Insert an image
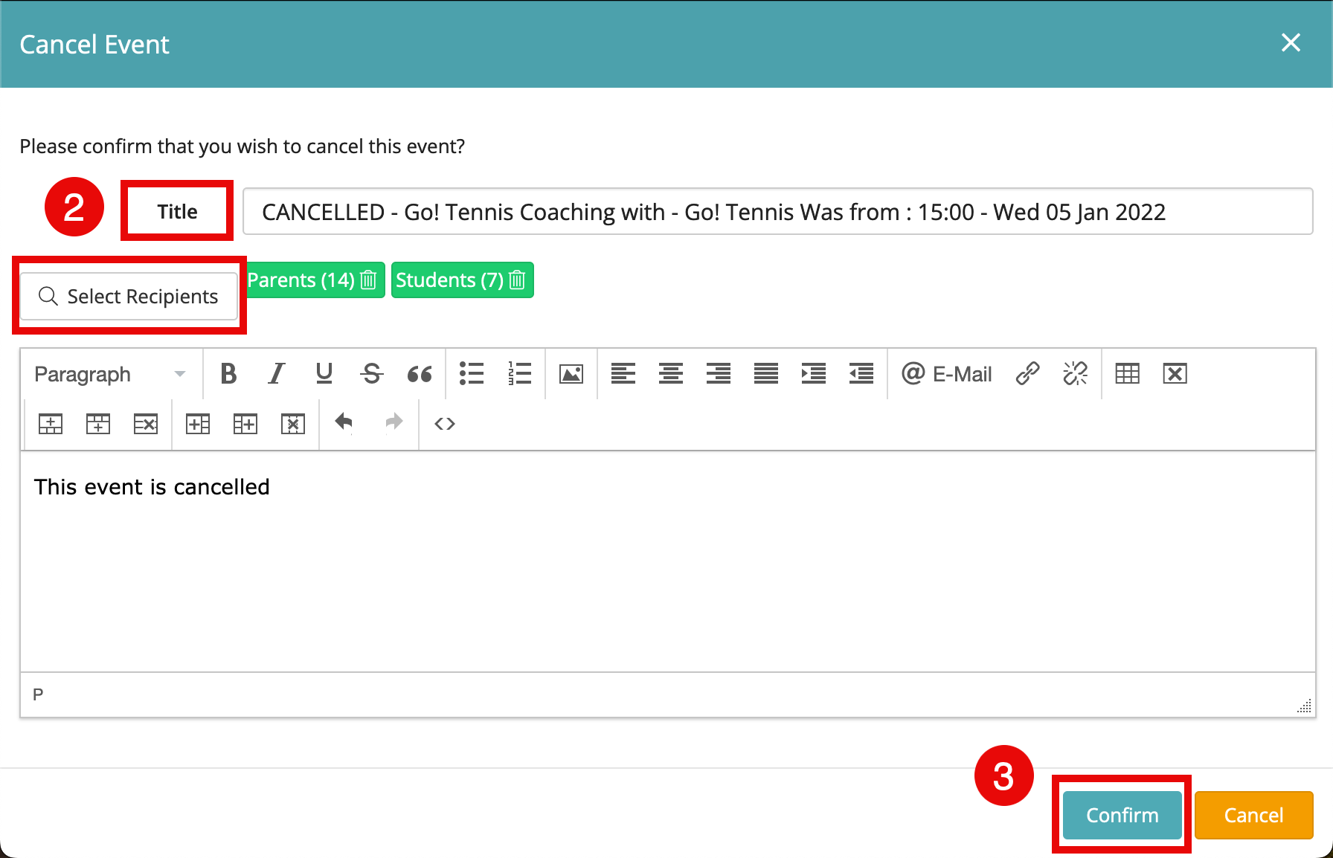 click(571, 373)
